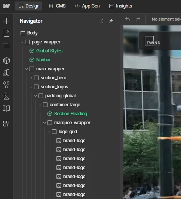
Task: Collapse the padding-global node
Action: [36, 96]
